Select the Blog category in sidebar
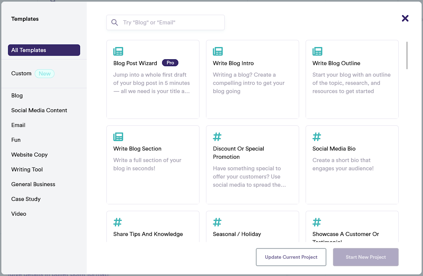 (17, 96)
